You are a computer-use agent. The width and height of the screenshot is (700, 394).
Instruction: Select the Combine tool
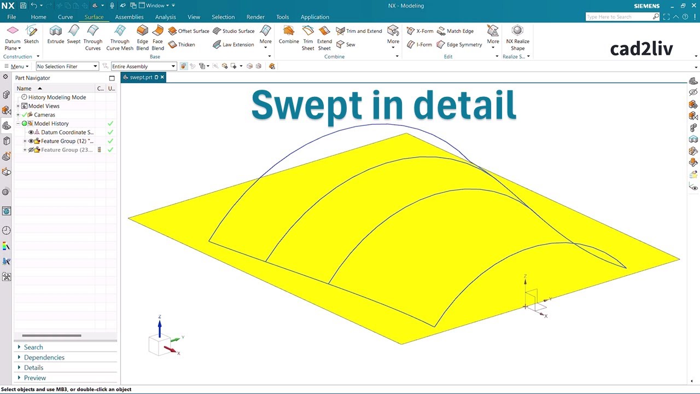click(x=289, y=36)
